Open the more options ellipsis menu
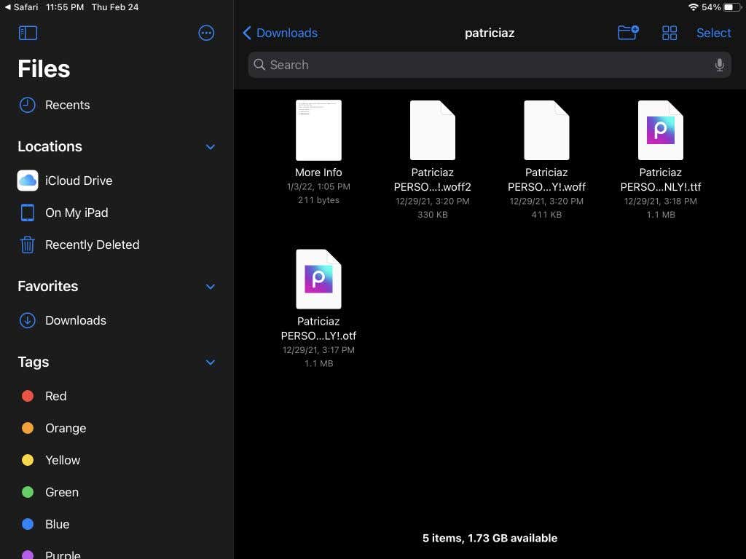Image resolution: width=746 pixels, height=559 pixels. click(x=206, y=33)
